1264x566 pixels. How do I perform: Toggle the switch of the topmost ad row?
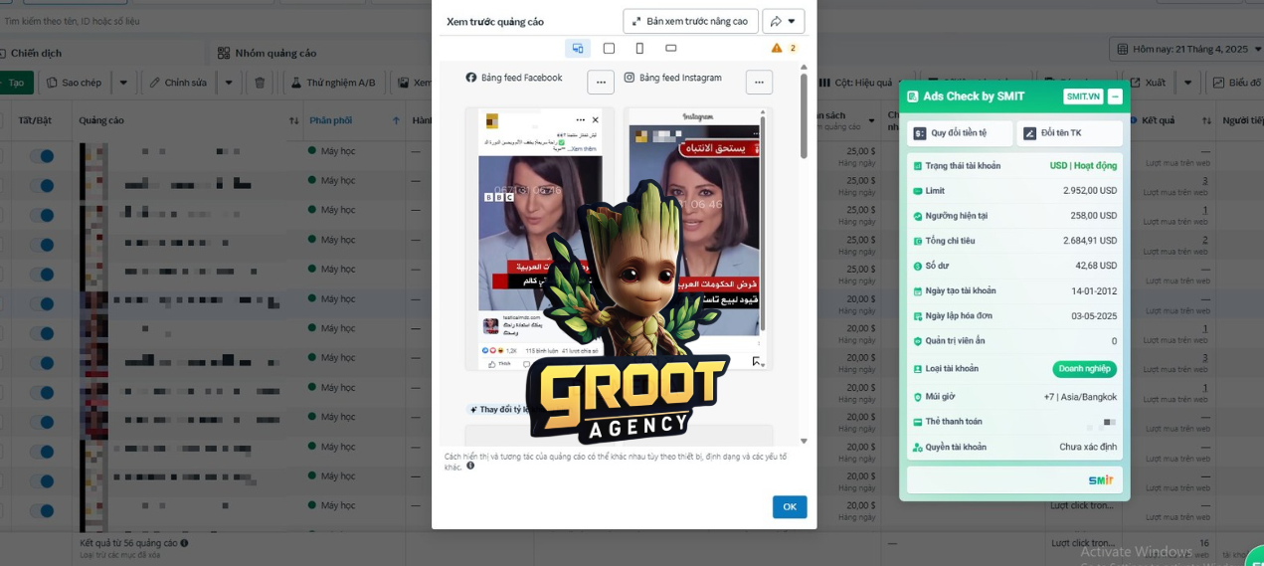point(42,156)
